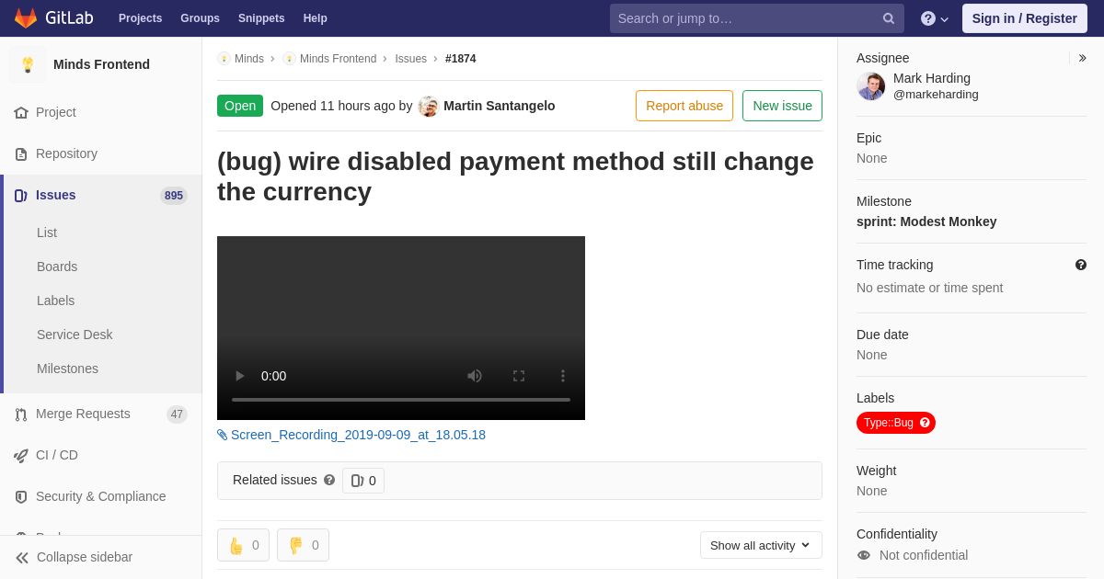This screenshot has height=579, width=1104.
Task: Click Sign in / Register button
Action: [x=1025, y=18]
